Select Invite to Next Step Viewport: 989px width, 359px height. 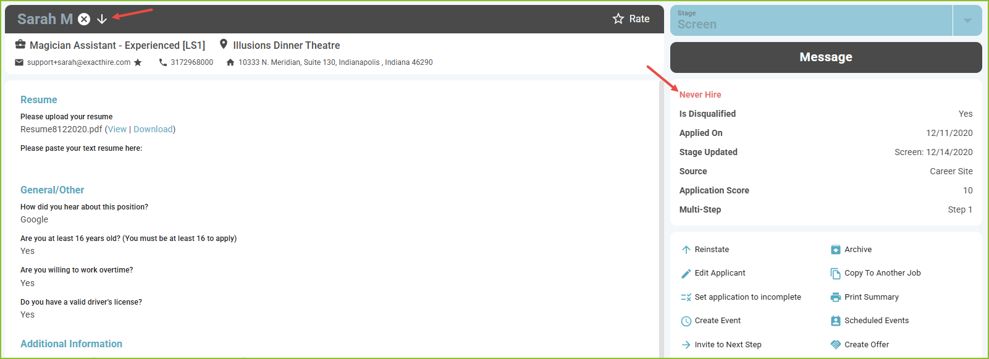coord(721,345)
